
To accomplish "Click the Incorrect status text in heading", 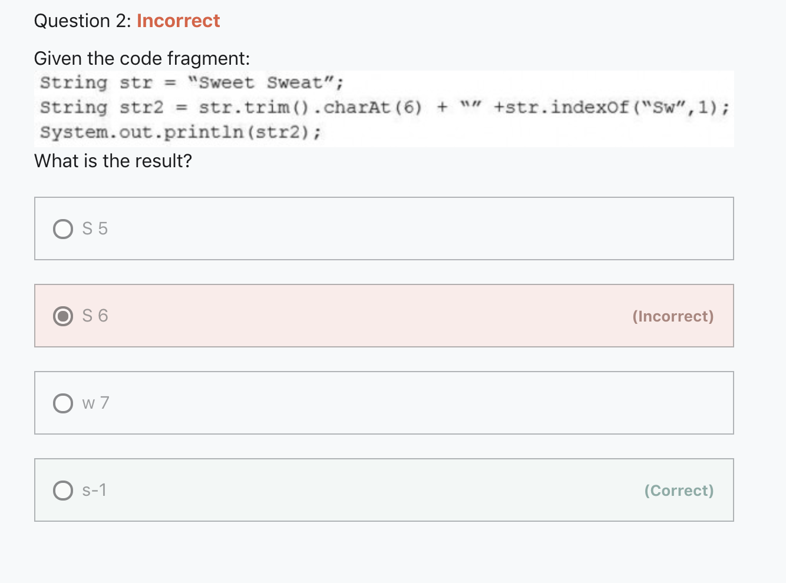I will point(178,21).
